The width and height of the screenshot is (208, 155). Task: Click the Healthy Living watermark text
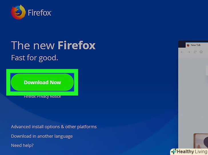(192, 152)
